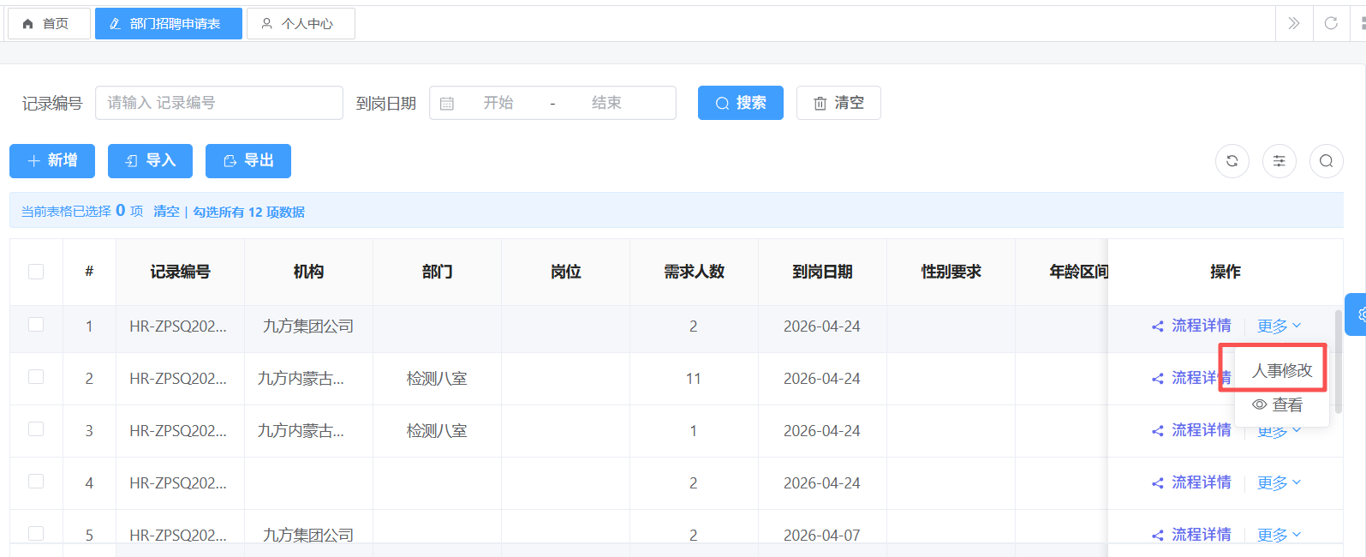Open column settings filter icon

pos(1279,161)
